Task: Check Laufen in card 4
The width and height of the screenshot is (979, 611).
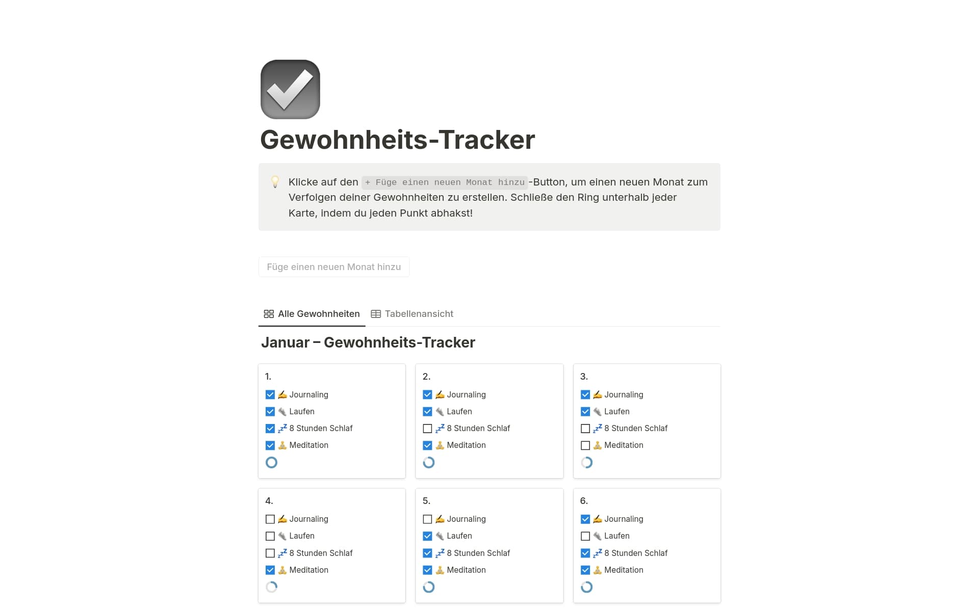Action: (x=270, y=536)
